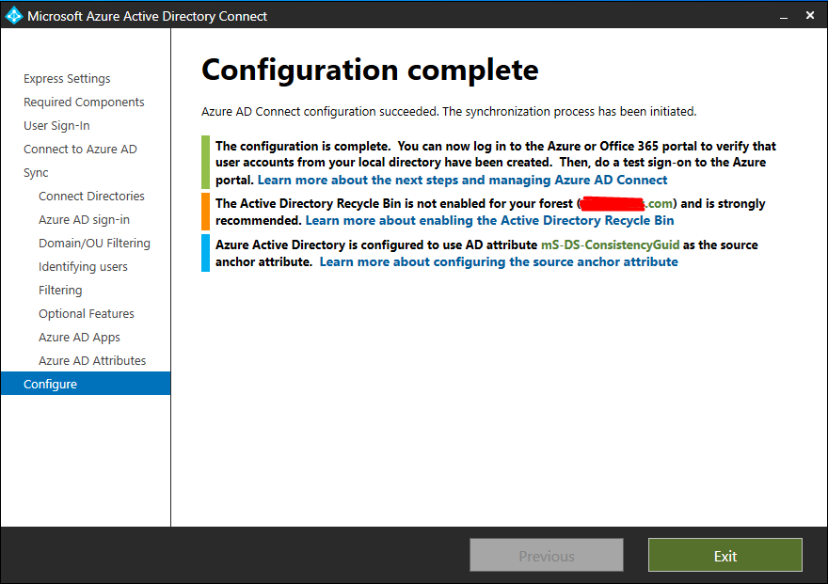The width and height of the screenshot is (828, 584).
Task: Select Connect to Azure AD step
Action: (x=80, y=150)
